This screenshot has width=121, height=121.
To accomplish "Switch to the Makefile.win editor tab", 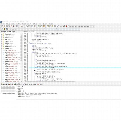I will click(x=27, y=32).
